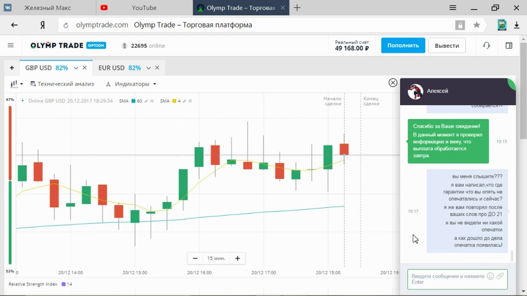Click the Конец сделки marker label
The width and height of the screenshot is (527, 296).
pyautogui.click(x=371, y=101)
